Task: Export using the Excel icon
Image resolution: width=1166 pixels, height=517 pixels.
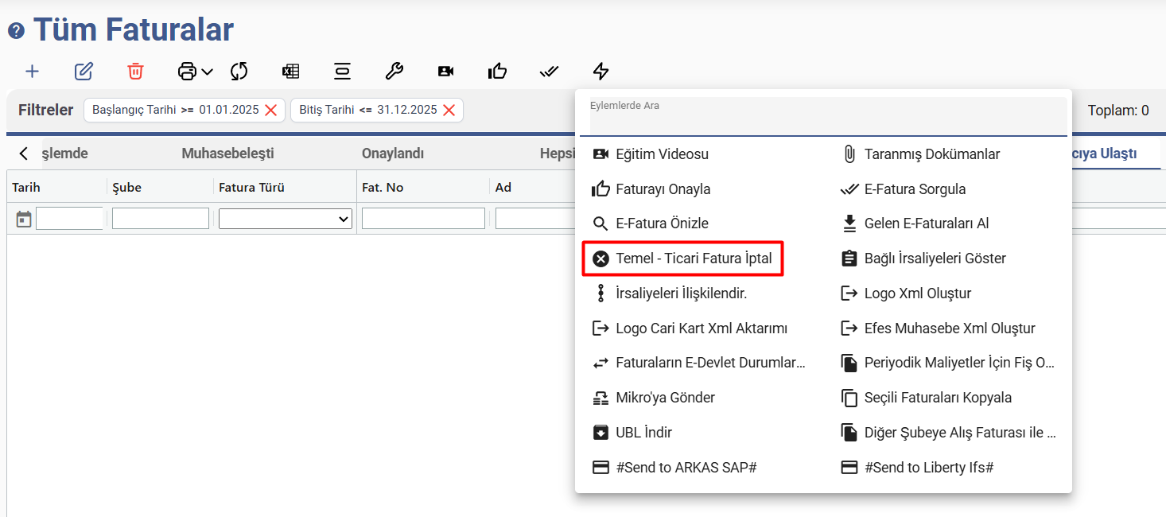Action: point(290,72)
